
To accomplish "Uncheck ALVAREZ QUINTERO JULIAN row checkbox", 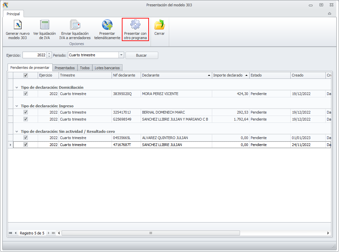I will (25, 138).
